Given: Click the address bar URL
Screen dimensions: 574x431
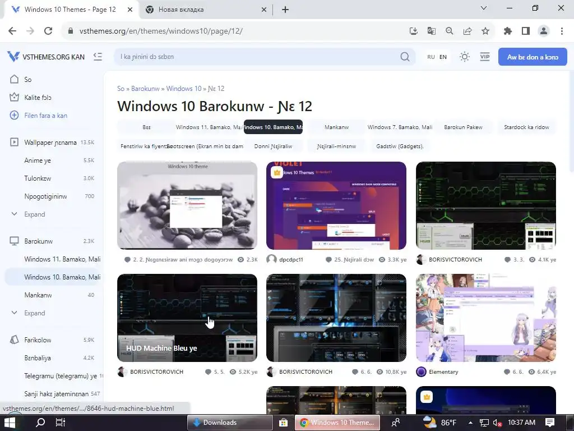Looking at the screenshot, I should tap(161, 31).
